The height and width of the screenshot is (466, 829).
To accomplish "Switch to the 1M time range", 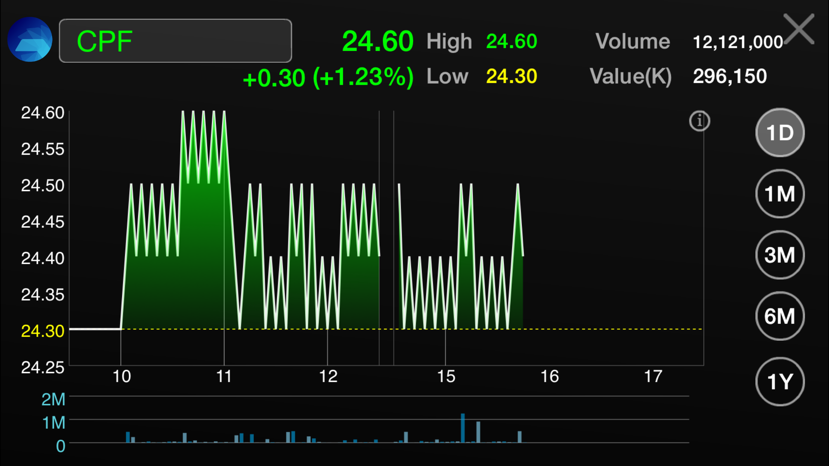I will click(780, 194).
